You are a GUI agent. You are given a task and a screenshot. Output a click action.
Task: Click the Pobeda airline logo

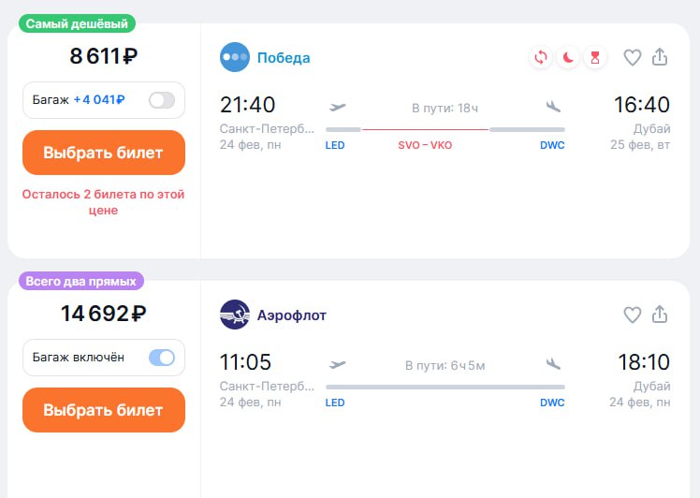235,57
